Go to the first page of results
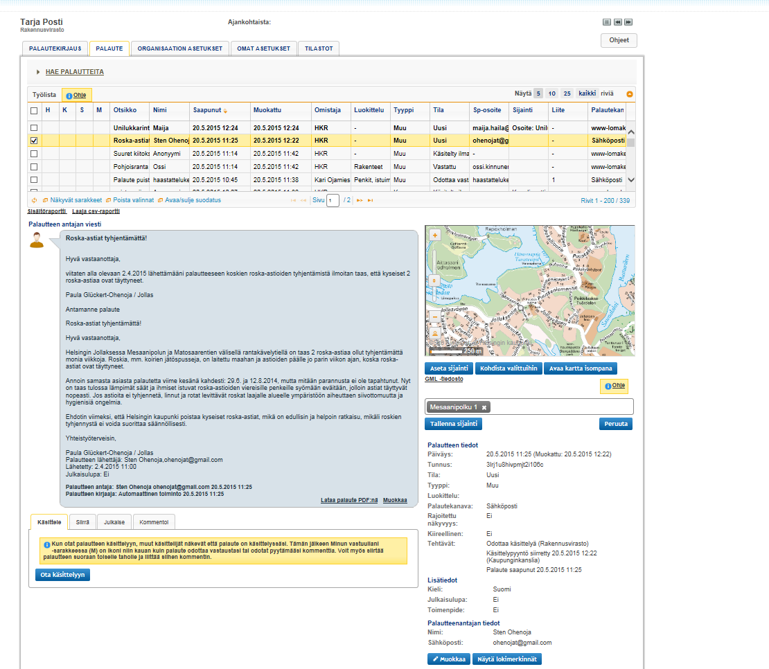This screenshot has height=669, width=769. point(293,200)
